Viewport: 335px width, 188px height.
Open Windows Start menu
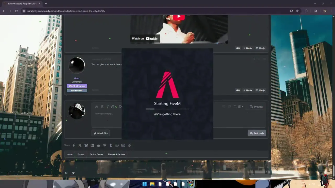click(144, 184)
